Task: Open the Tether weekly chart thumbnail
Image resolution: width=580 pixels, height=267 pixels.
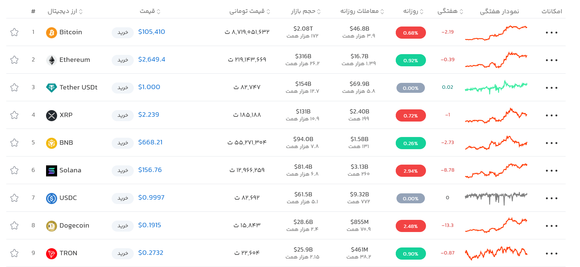Action: pos(496,87)
